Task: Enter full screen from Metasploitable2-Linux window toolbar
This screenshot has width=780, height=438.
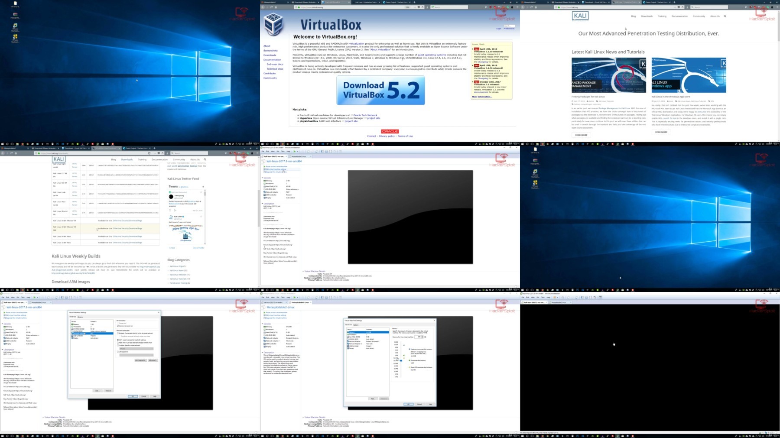Action: [x=331, y=297]
